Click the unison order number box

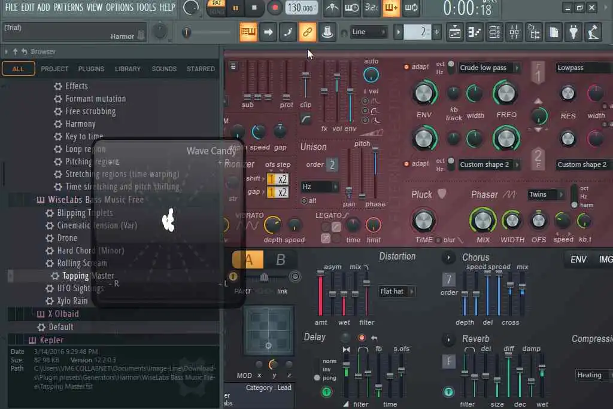[332, 164]
